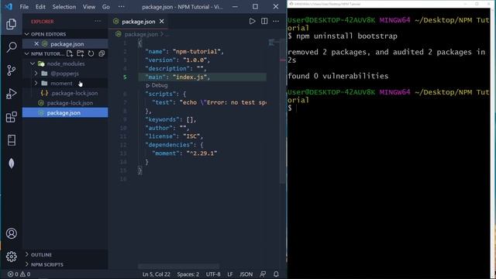Open the Run and Debug view
Image resolution: width=496 pixels, height=279 pixels.
tap(12, 94)
